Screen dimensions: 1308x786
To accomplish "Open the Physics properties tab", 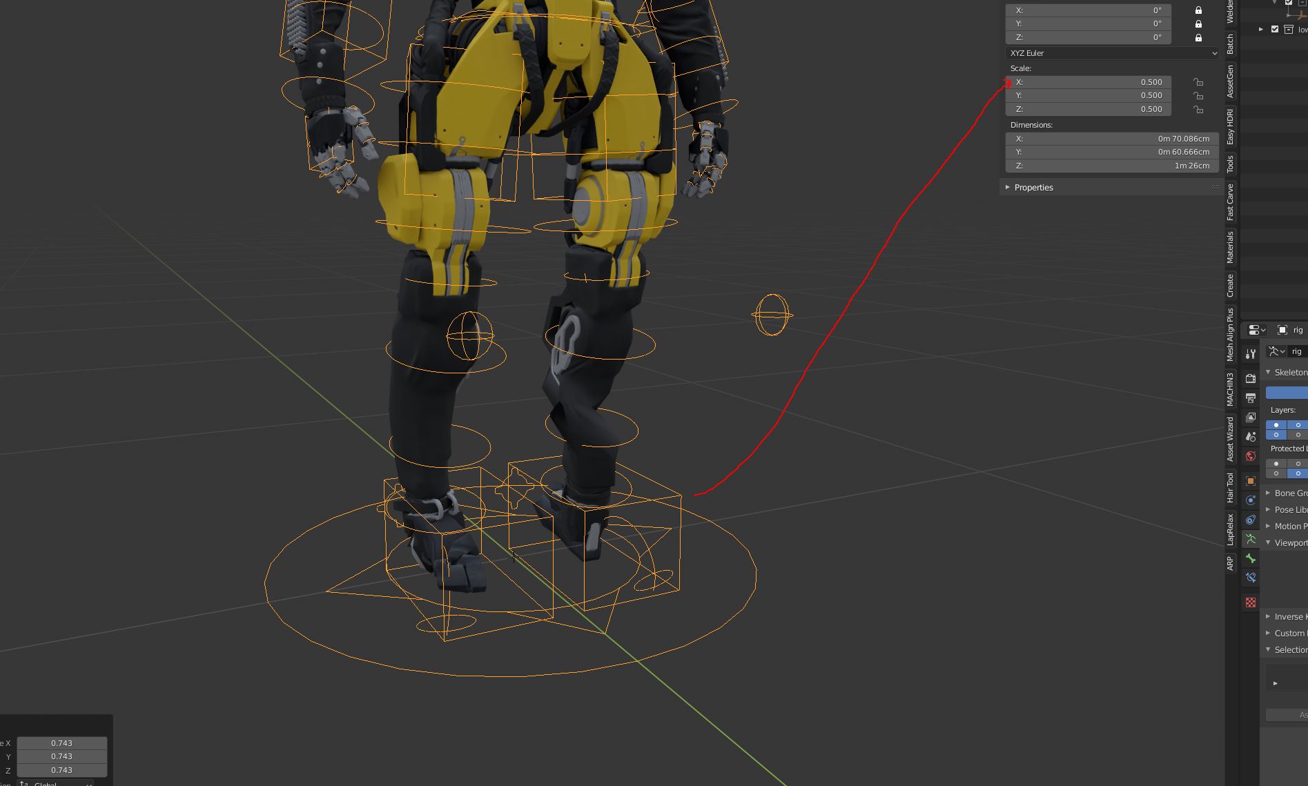I will 1251,500.
